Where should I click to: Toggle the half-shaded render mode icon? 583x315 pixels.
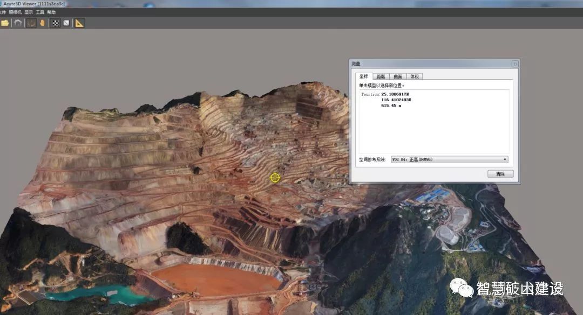click(66, 23)
